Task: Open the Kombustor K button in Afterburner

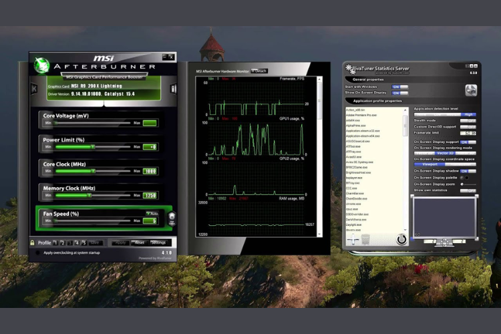Action: pos(34,89)
